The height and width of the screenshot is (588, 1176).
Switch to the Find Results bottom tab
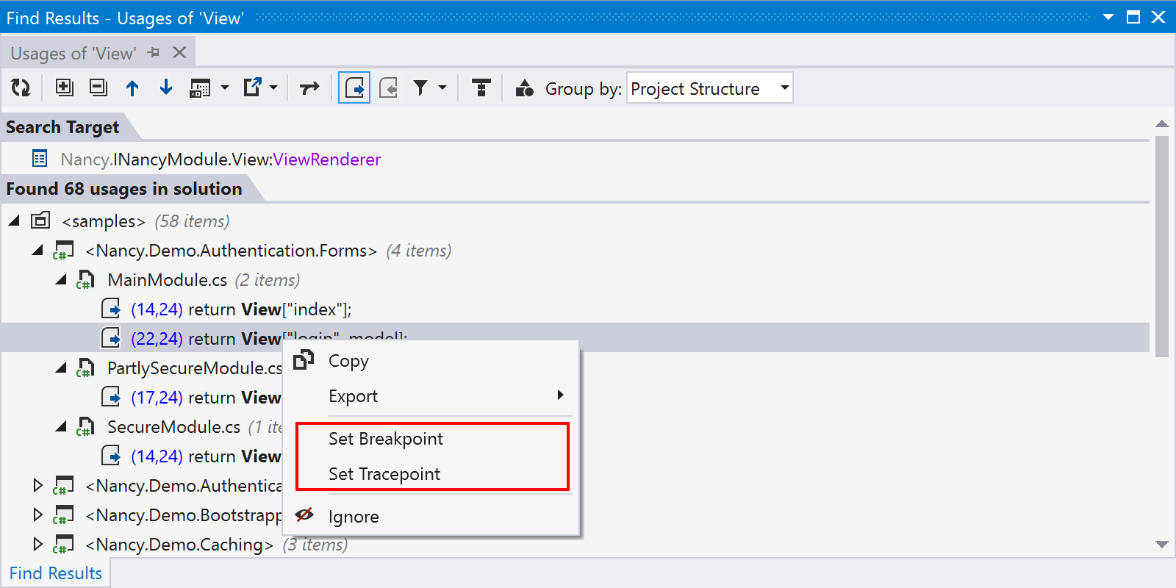(56, 573)
